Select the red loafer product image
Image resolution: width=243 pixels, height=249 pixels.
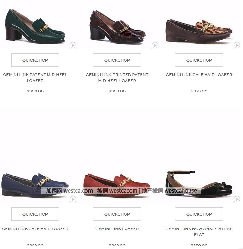click(117, 185)
